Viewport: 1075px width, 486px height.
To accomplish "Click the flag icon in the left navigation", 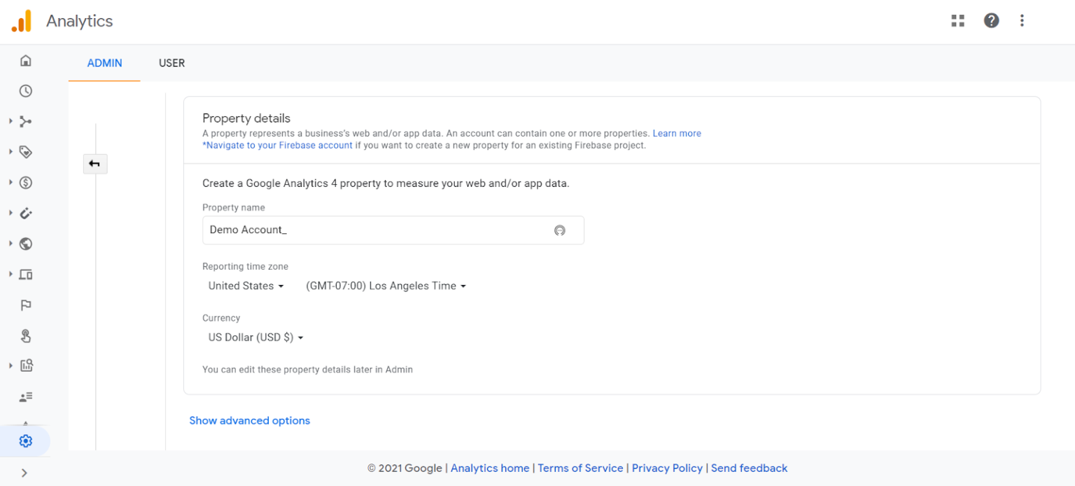I will click(25, 305).
